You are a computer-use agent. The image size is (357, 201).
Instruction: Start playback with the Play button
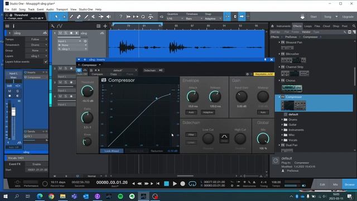point(175,184)
